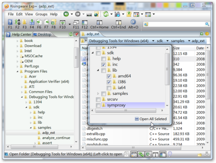
Task: Click the drive icon in the top toolbar
Action: pyautogui.click(x=89, y=15)
